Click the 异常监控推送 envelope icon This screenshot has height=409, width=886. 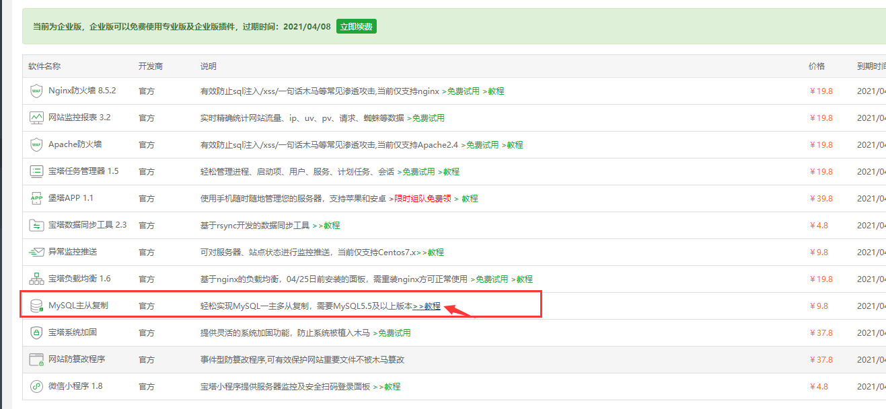(36, 252)
